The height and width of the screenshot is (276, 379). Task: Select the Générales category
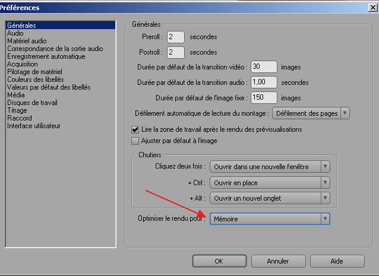coord(61,26)
